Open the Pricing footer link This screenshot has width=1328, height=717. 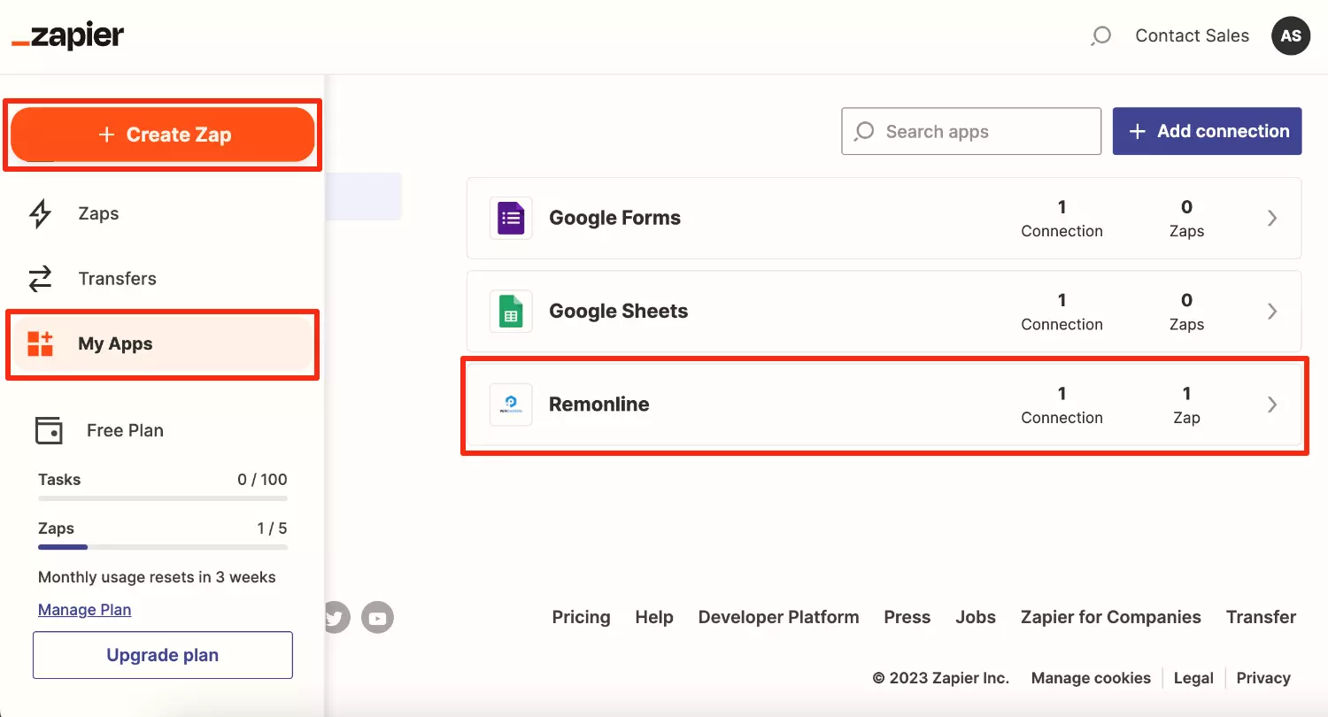coord(581,617)
